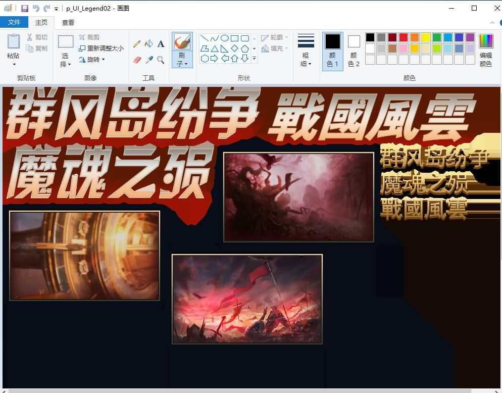The width and height of the screenshot is (502, 393).
Task: Click the 重新调整大小 resize button
Action: [x=101, y=48]
